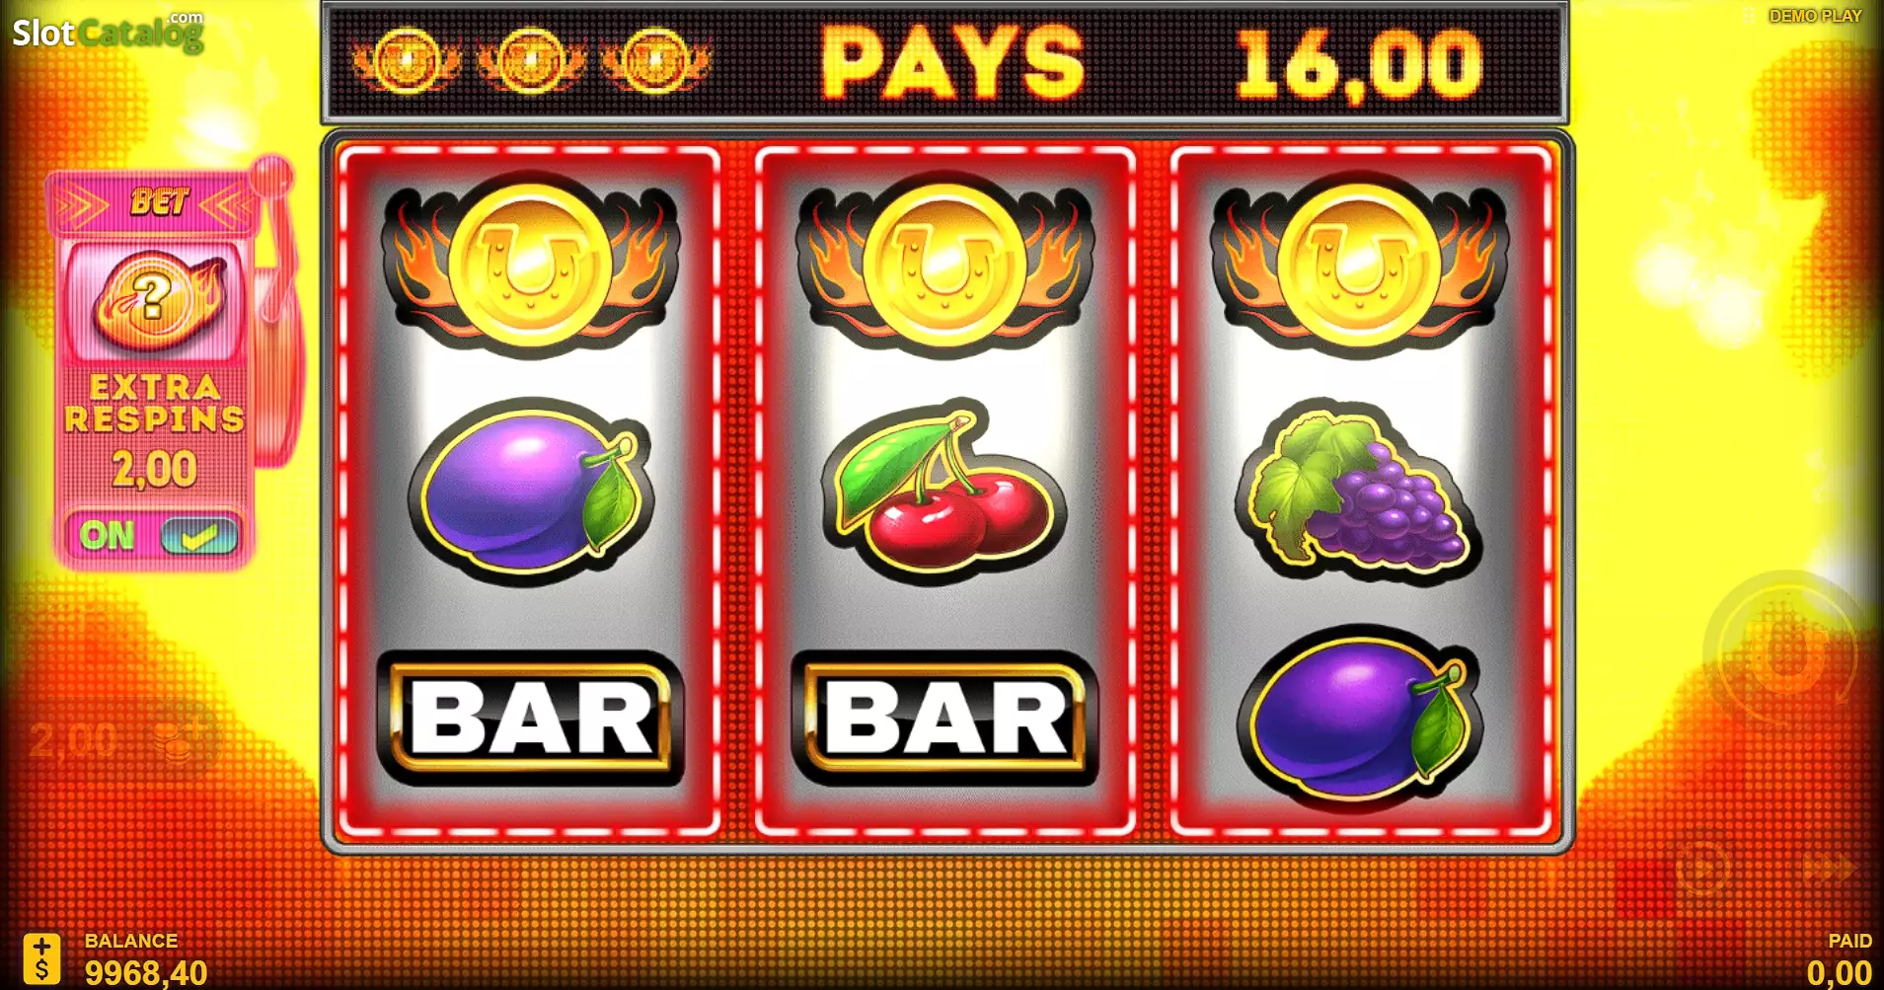Click the pink BET header arrows
The image size is (1884, 990).
(156, 203)
